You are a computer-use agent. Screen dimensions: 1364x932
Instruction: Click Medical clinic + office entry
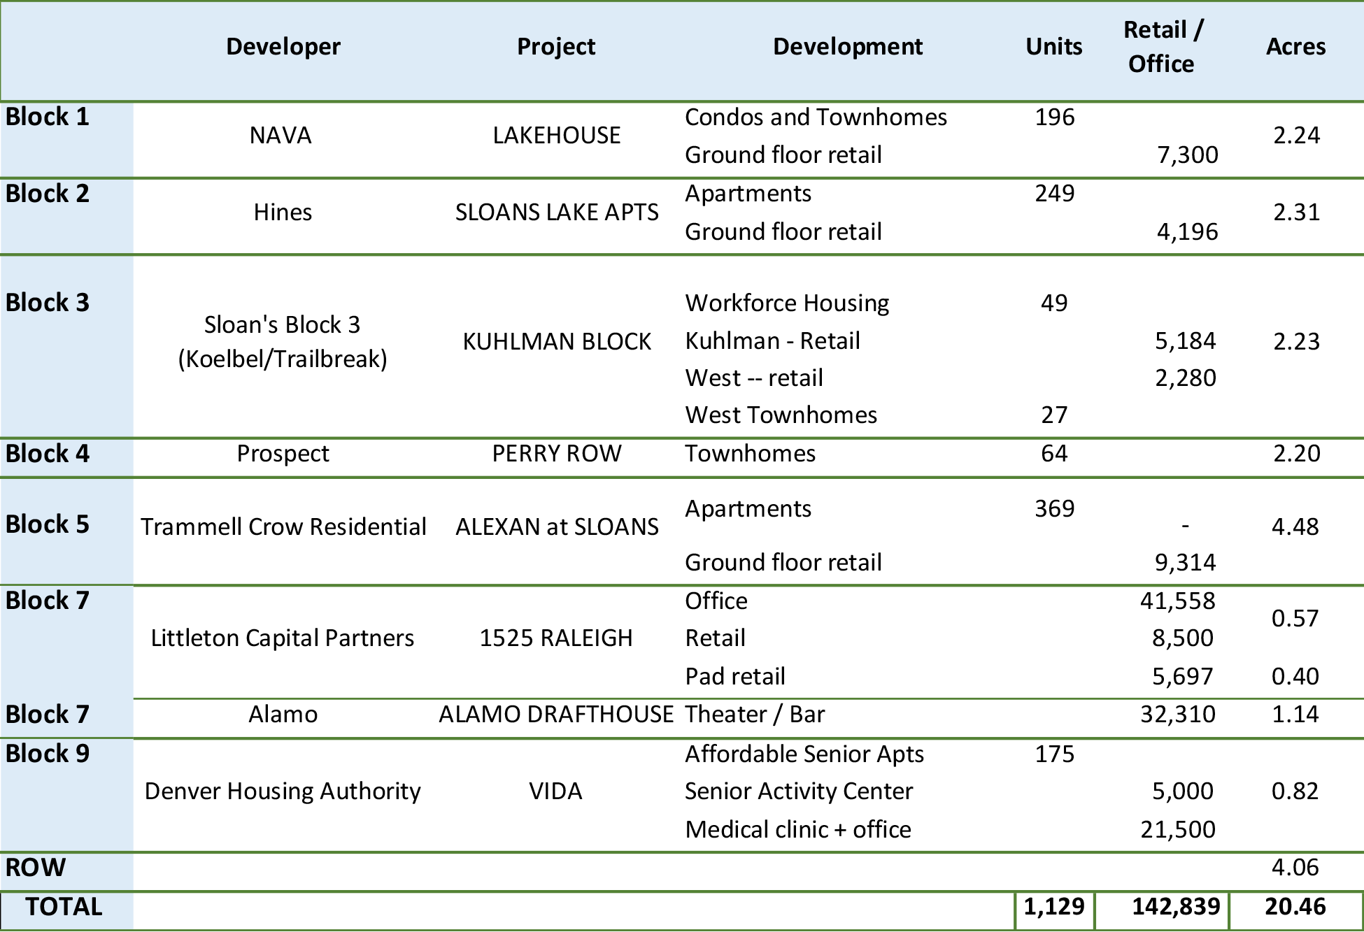pos(798,829)
